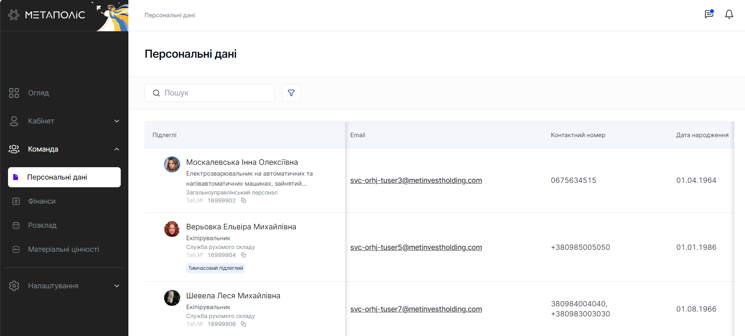
Task: Copy tab number 16999904
Action: tap(244, 255)
